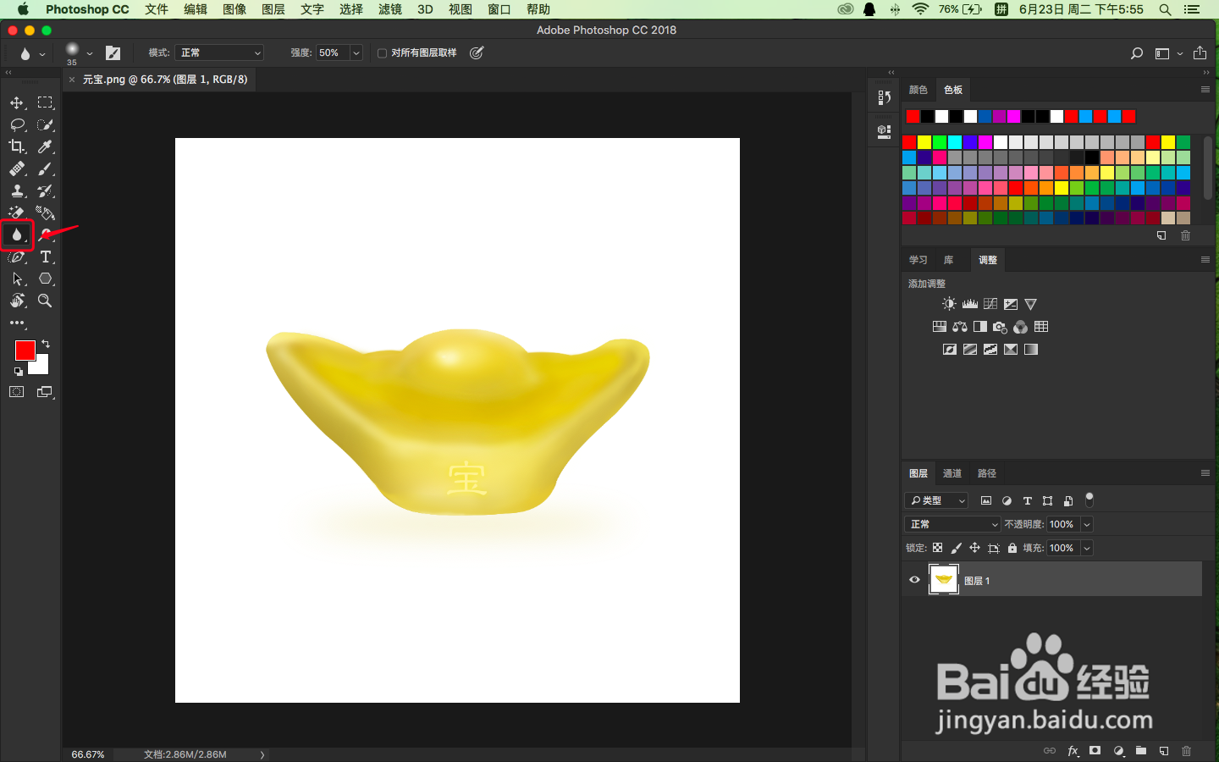Viewport: 1219px width, 762px height.
Task: Open 强度 slider dropdown arrow
Action: point(356,52)
